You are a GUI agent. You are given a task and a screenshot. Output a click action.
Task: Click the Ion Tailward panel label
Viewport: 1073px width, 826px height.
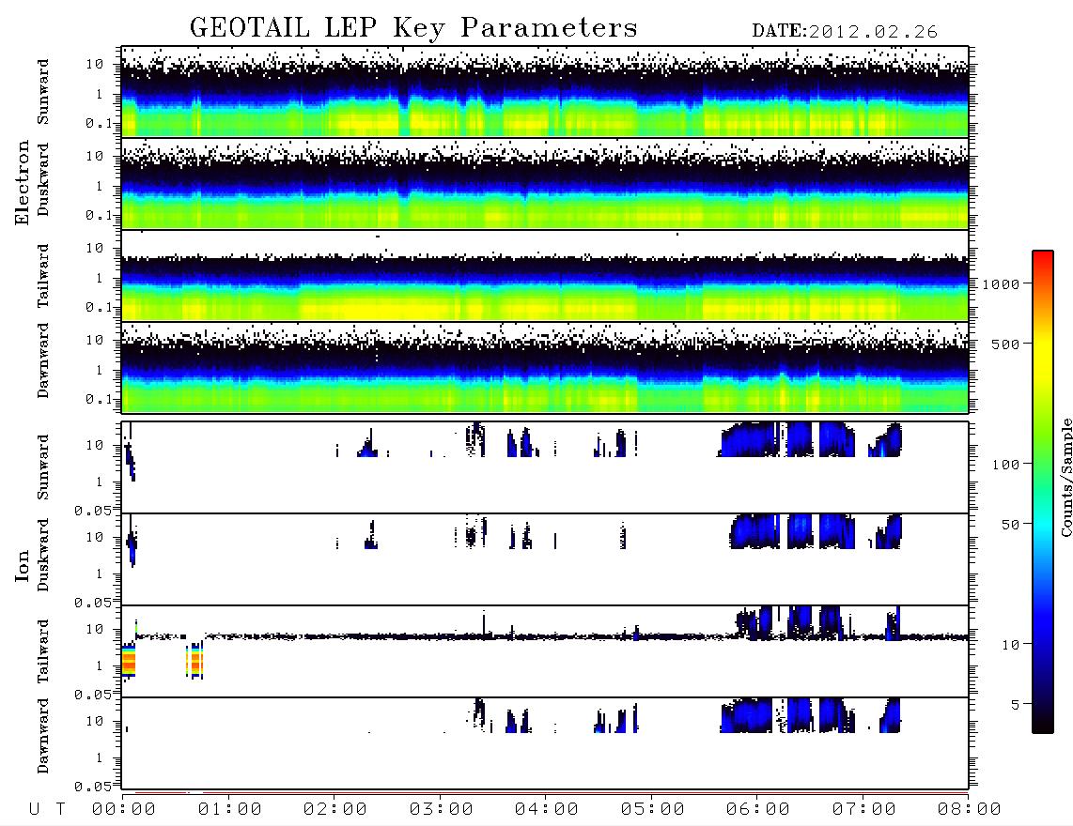point(43,651)
